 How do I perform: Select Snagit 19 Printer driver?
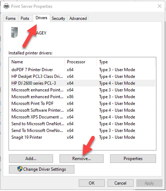[x=83, y=137]
